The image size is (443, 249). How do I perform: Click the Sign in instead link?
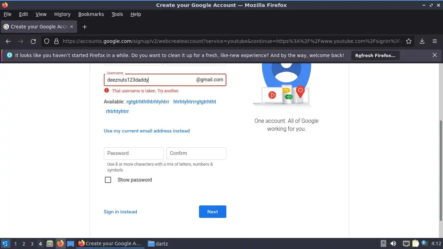[120, 212]
